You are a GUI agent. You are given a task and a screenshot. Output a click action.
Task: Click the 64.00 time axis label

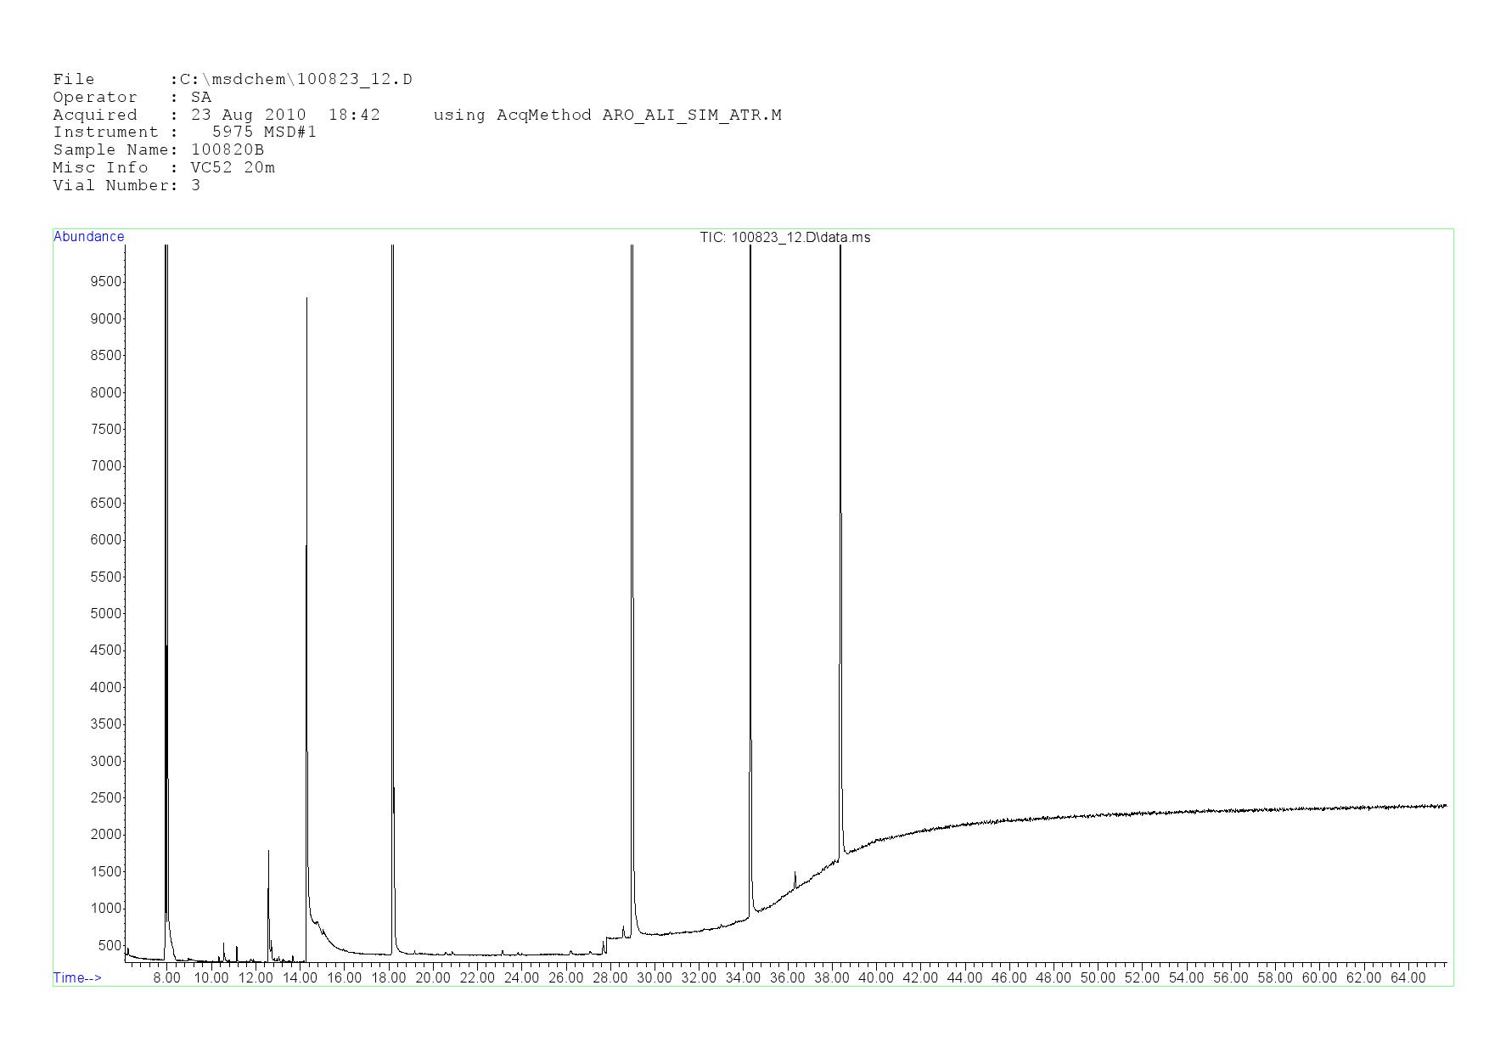click(1408, 978)
